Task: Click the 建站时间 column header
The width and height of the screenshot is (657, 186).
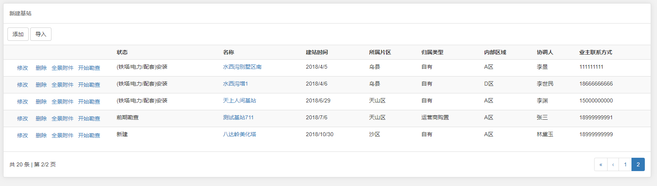Action: [x=317, y=52]
